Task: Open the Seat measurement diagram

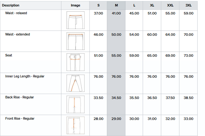Action: click(75, 62)
